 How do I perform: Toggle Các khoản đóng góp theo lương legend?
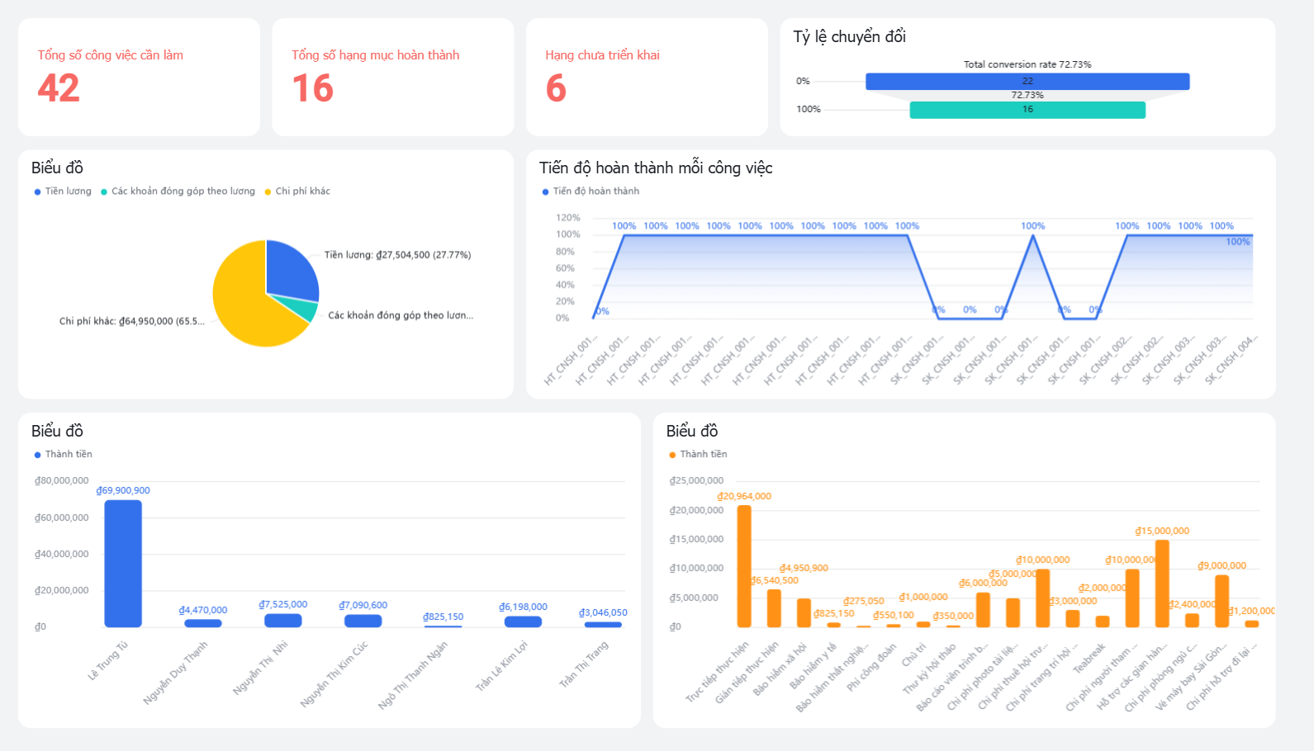(x=178, y=191)
